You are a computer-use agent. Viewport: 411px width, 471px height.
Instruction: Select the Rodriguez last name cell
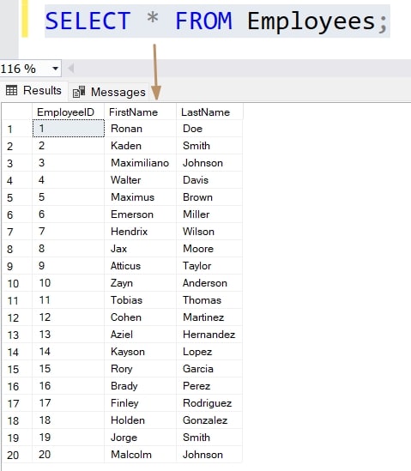[x=209, y=403]
